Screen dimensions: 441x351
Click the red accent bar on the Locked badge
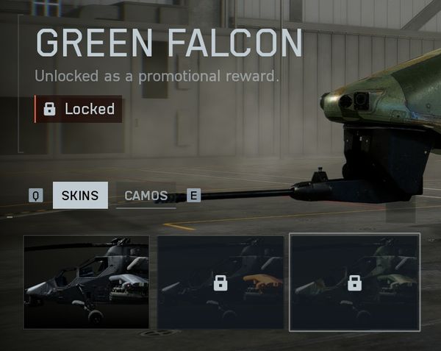coord(35,109)
